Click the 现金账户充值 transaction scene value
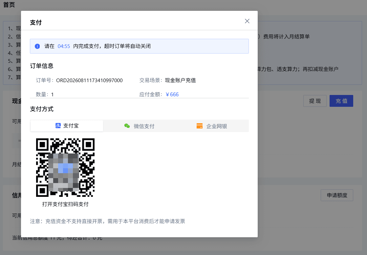 point(181,81)
